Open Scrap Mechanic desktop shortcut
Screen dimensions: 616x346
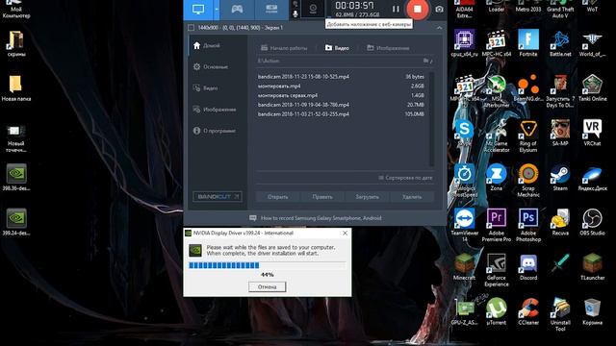[528, 181]
